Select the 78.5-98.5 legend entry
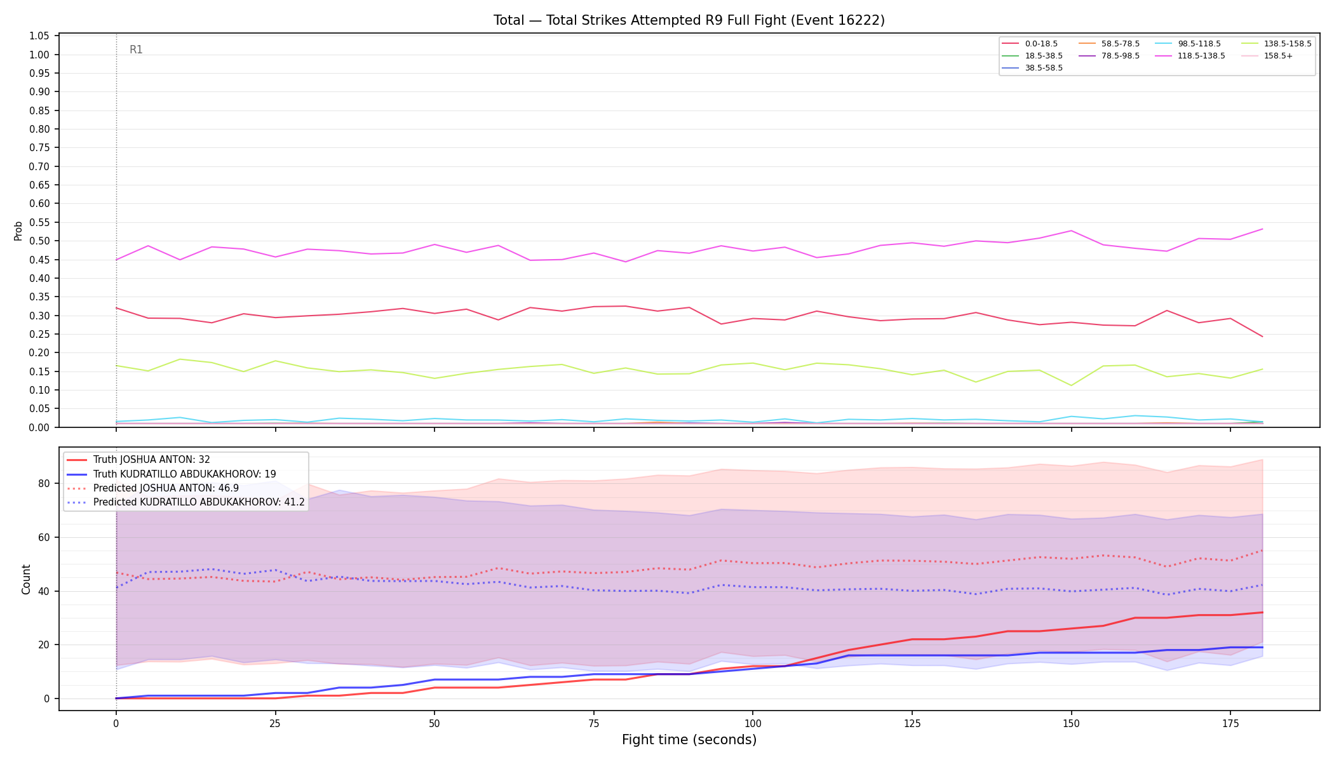The width and height of the screenshot is (1334, 762). pyautogui.click(x=1109, y=56)
